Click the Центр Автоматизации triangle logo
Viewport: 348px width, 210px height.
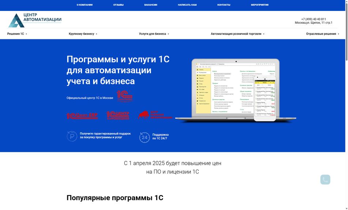[16, 20]
